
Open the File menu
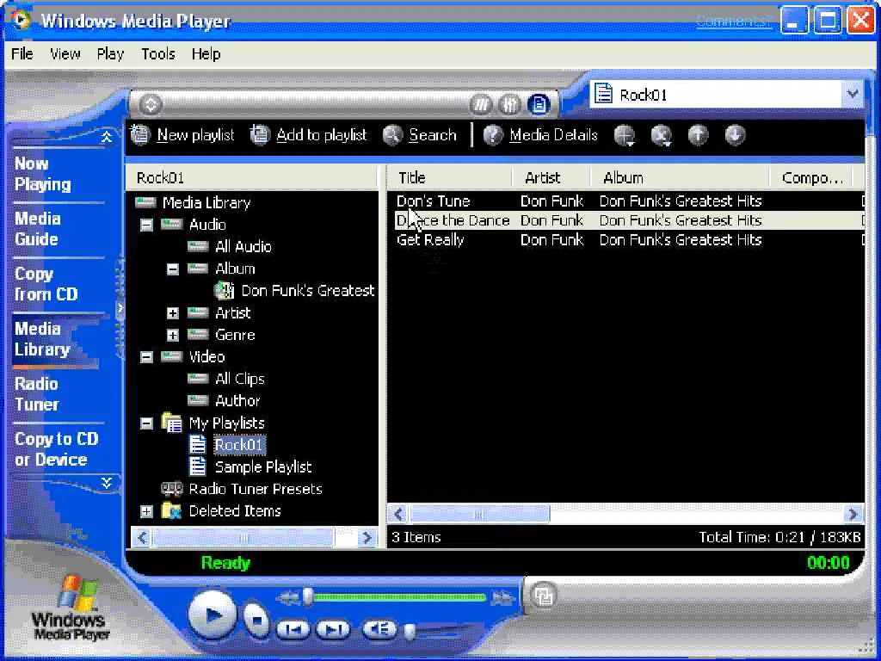point(22,54)
